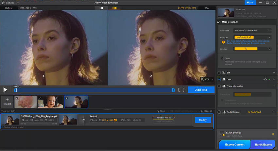
Task: Select side-by-side compare view icon
Action: click(x=114, y=8)
